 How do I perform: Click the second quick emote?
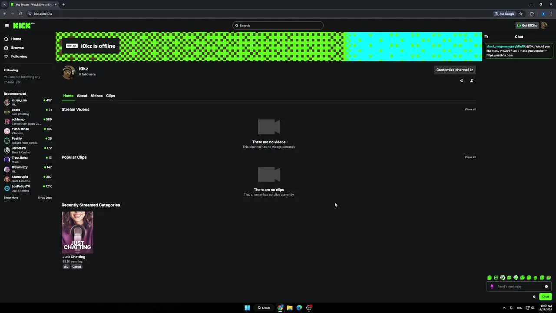coord(496,278)
